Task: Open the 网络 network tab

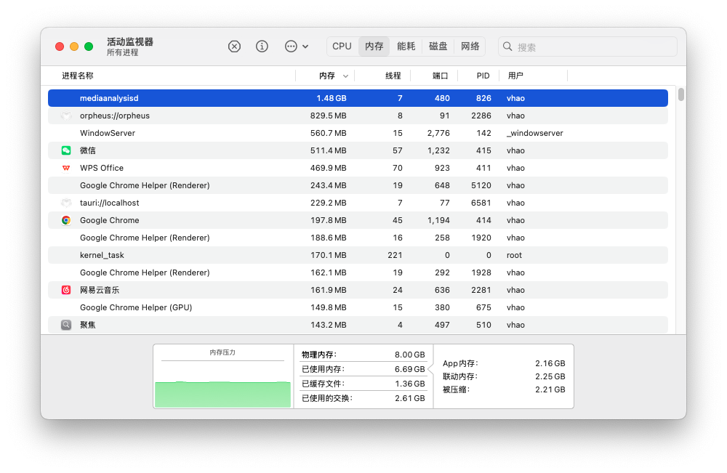Action: (470, 47)
